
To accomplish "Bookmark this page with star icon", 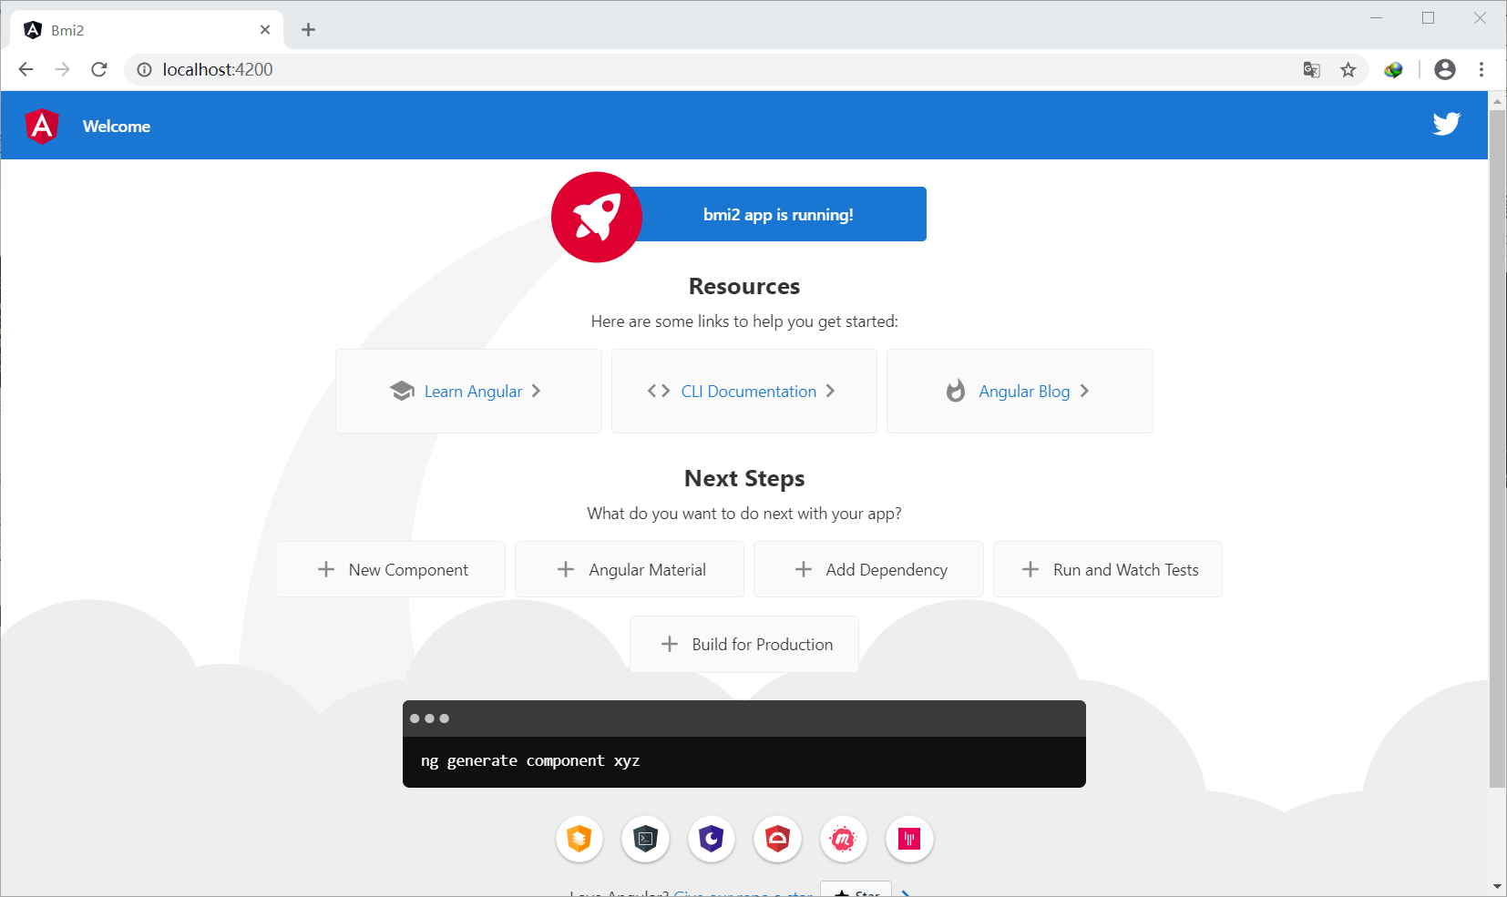I will [x=1348, y=69].
